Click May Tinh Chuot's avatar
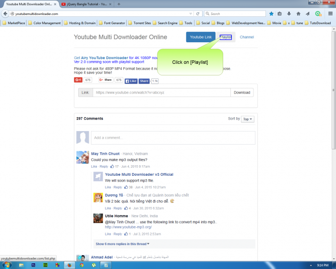The width and height of the screenshot is (336, 269). coord(83,157)
